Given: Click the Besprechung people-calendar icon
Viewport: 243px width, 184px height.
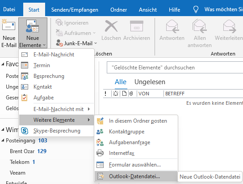Looking at the screenshot, I should pos(25,76).
